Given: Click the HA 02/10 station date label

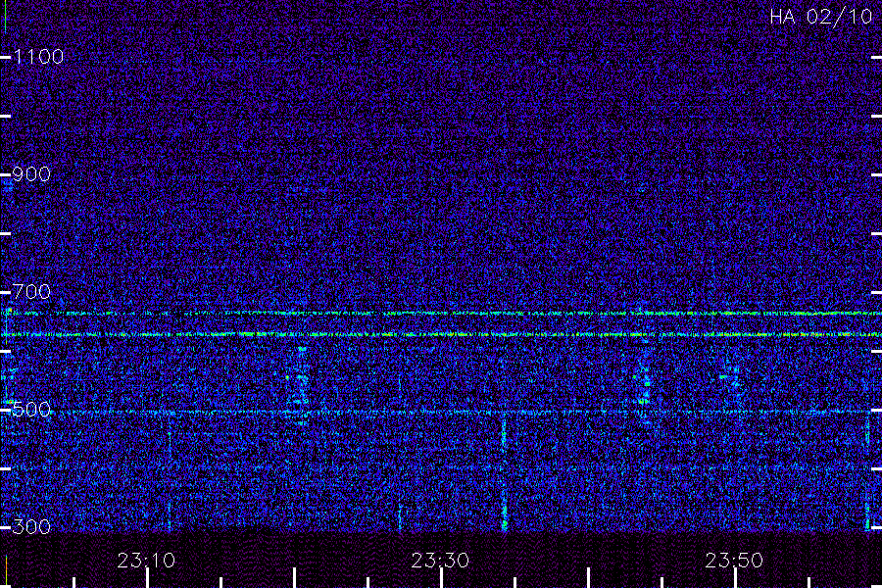Looking at the screenshot, I should [x=820, y=17].
